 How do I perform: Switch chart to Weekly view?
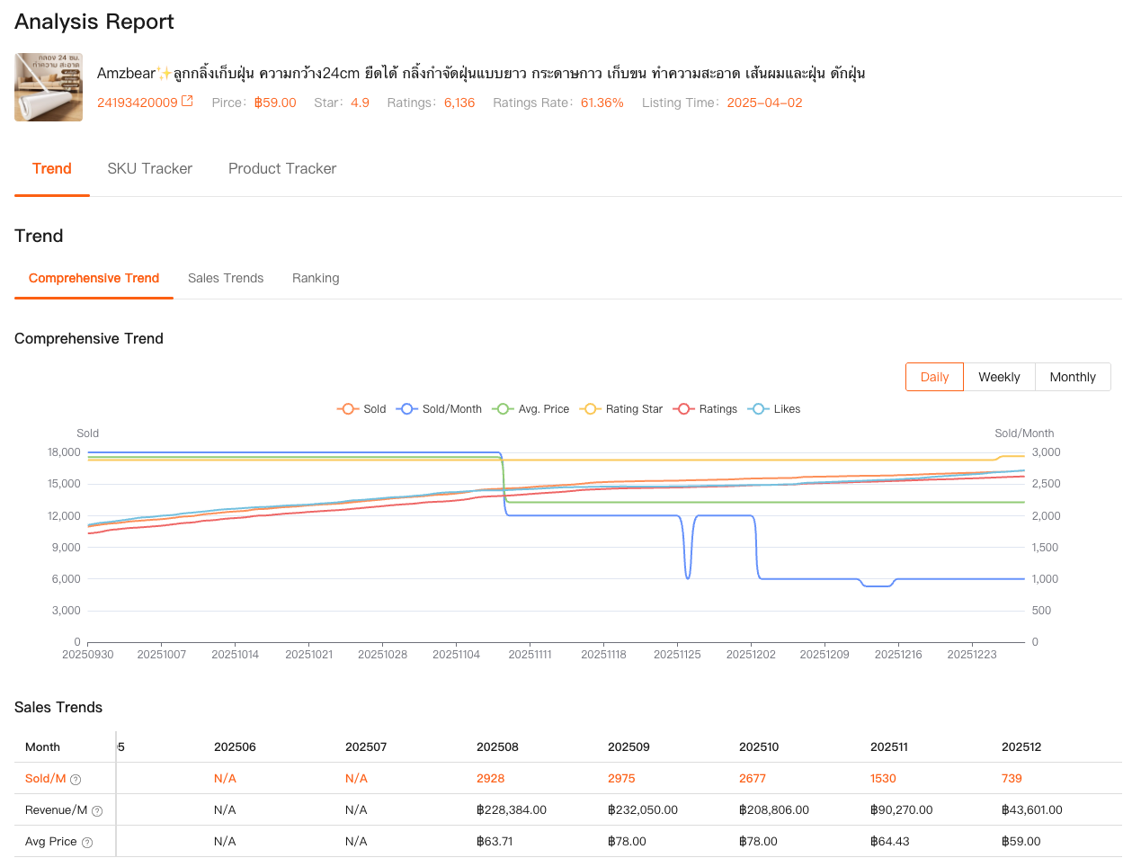(999, 377)
